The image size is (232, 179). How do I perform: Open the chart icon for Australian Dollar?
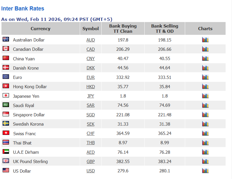tap(205, 40)
